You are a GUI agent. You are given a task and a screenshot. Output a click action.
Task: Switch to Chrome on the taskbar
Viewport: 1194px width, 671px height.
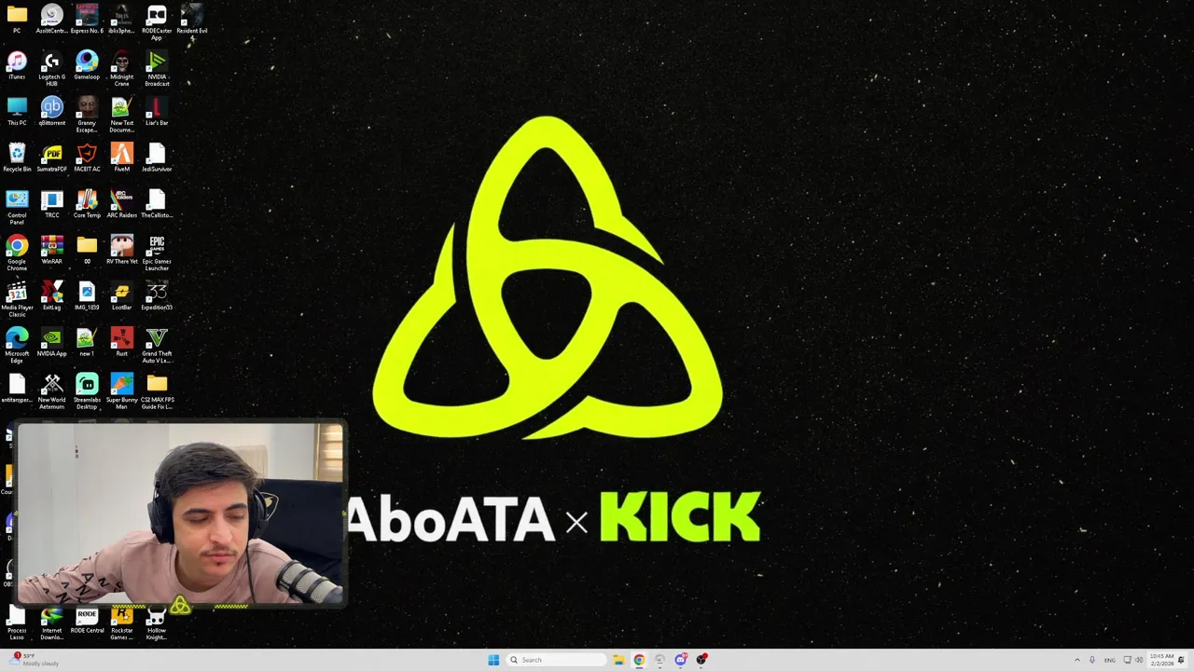coord(639,660)
